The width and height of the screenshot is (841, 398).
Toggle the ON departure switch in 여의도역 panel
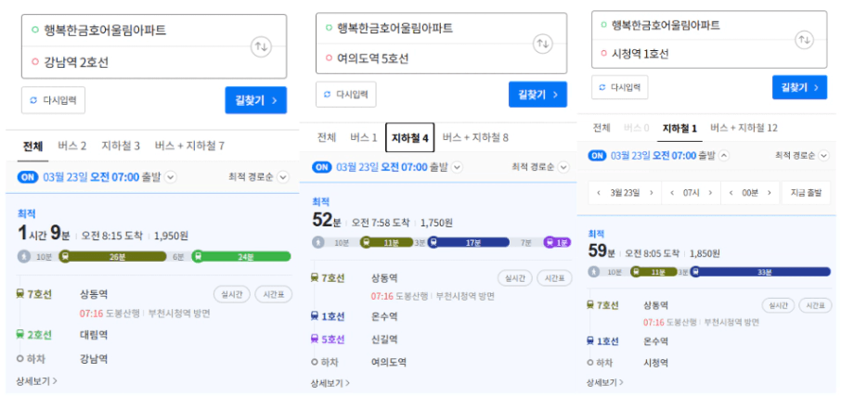(x=322, y=167)
